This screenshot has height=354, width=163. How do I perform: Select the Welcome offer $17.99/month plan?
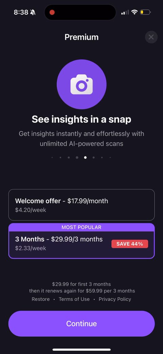coord(81,205)
